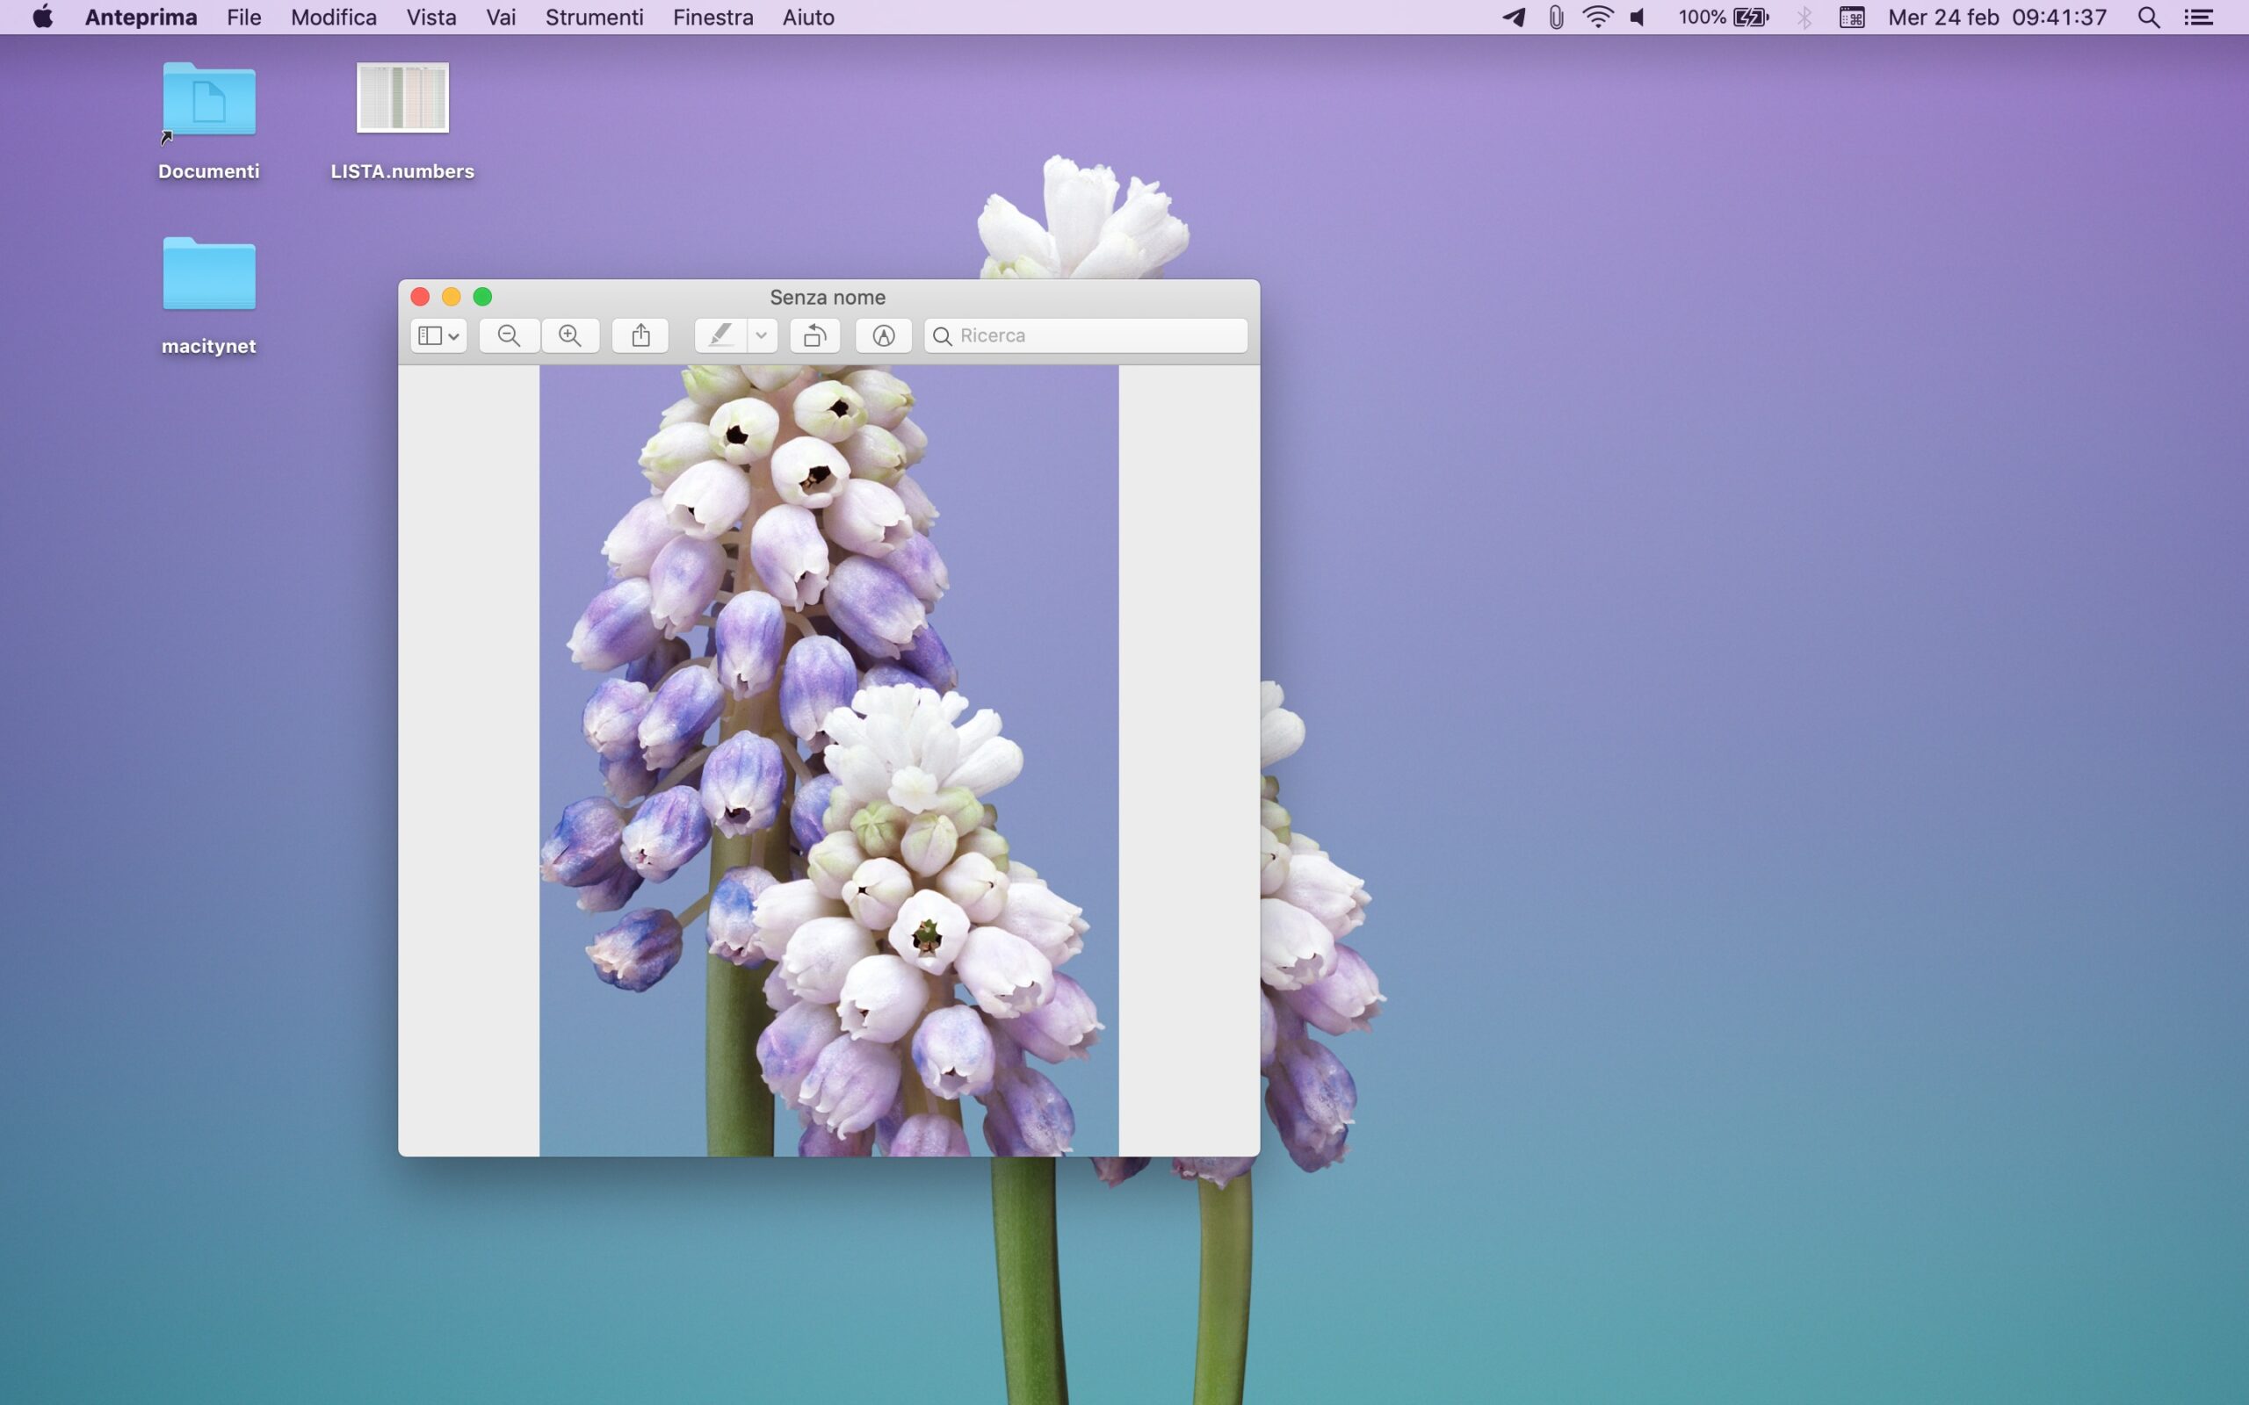
Task: Open the Strumenti menu
Action: pyautogui.click(x=594, y=18)
